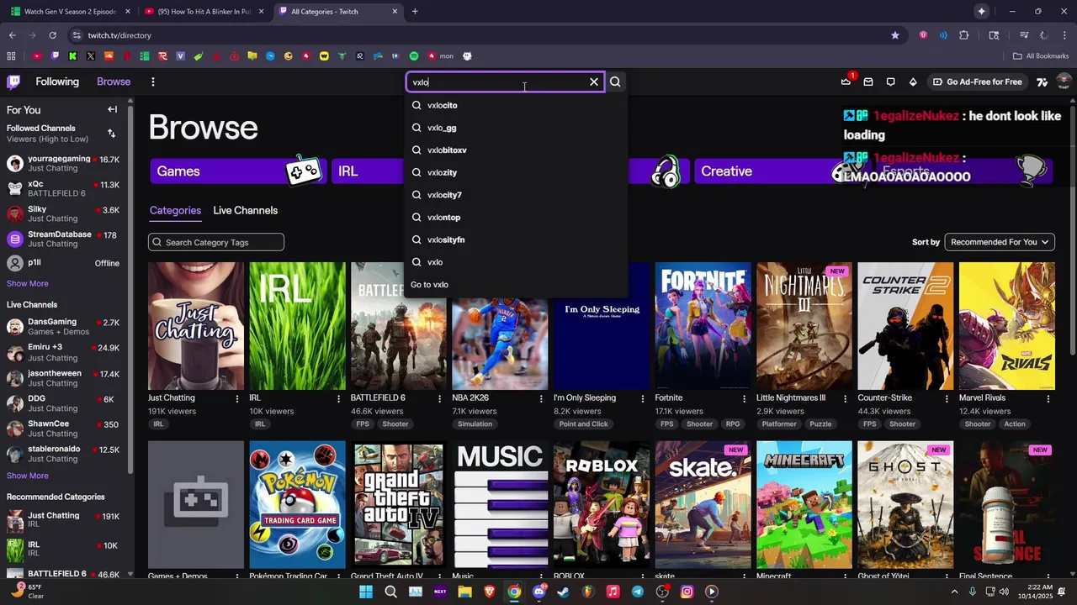Open Emiru +3 live channel in sidebar

tap(63, 352)
